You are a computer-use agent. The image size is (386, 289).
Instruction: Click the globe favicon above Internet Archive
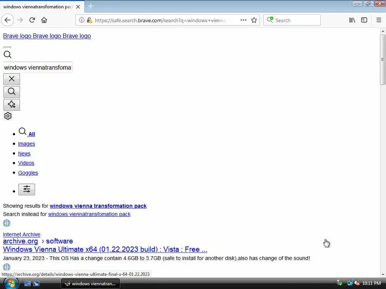click(7, 223)
